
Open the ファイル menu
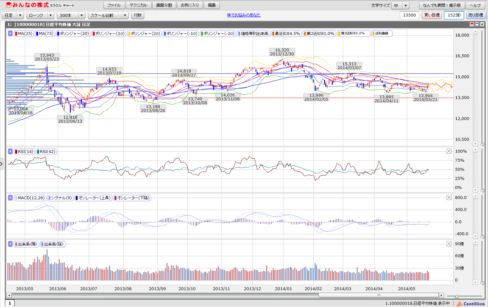click(114, 5)
